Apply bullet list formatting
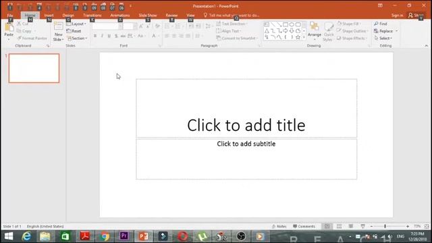Viewport: 432px width, 243px height. click(x=167, y=26)
